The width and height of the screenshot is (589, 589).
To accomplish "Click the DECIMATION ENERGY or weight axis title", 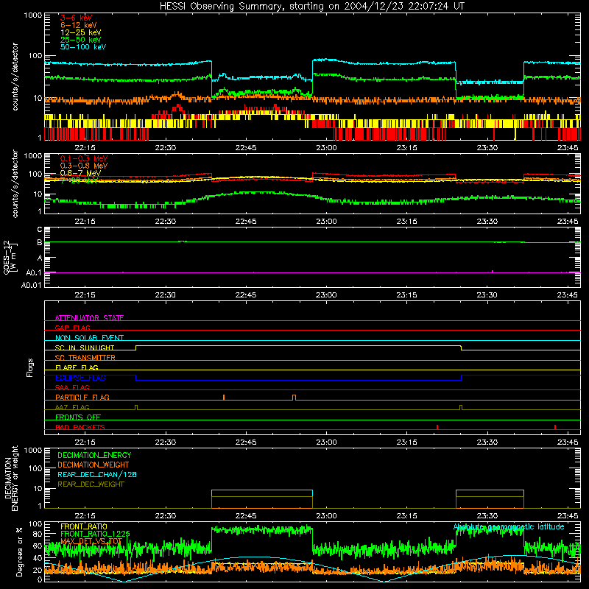I will [11, 478].
